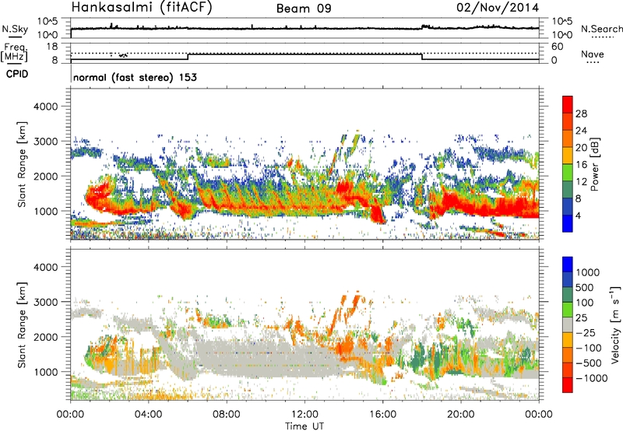The height and width of the screenshot is (431, 623).
Task: Click the "1000" tick of the velocity panel
Action: (x=46, y=372)
